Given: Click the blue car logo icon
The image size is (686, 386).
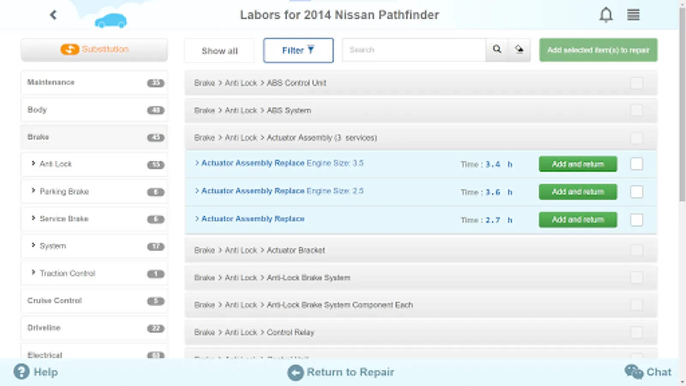Looking at the screenshot, I should coord(111,21).
